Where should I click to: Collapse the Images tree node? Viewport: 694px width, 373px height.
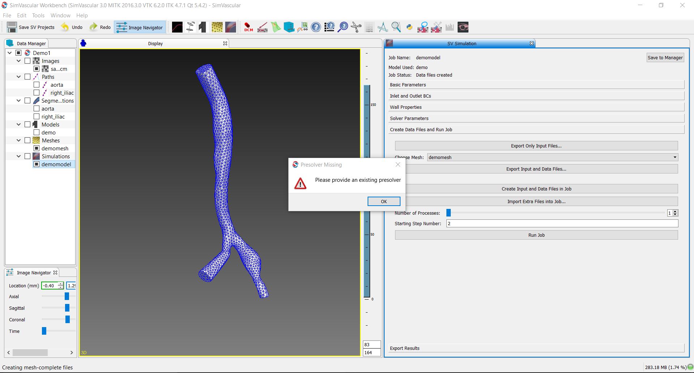19,61
